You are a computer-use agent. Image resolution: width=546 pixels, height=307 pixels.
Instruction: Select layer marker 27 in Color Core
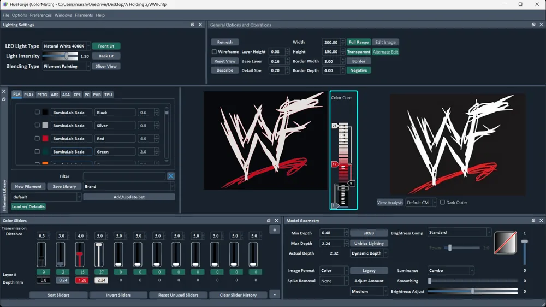point(335,126)
